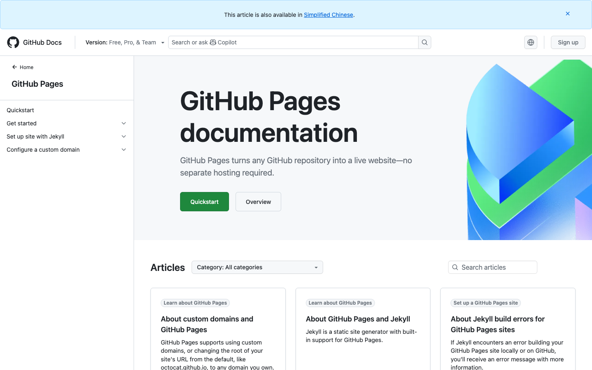Click the GitHub Octocat logo icon
Image resolution: width=592 pixels, height=370 pixels.
point(13,42)
